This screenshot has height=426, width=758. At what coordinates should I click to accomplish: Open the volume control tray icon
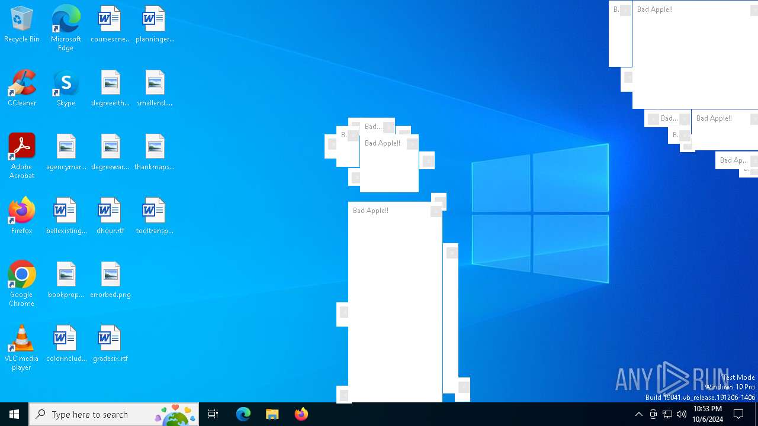click(x=682, y=414)
